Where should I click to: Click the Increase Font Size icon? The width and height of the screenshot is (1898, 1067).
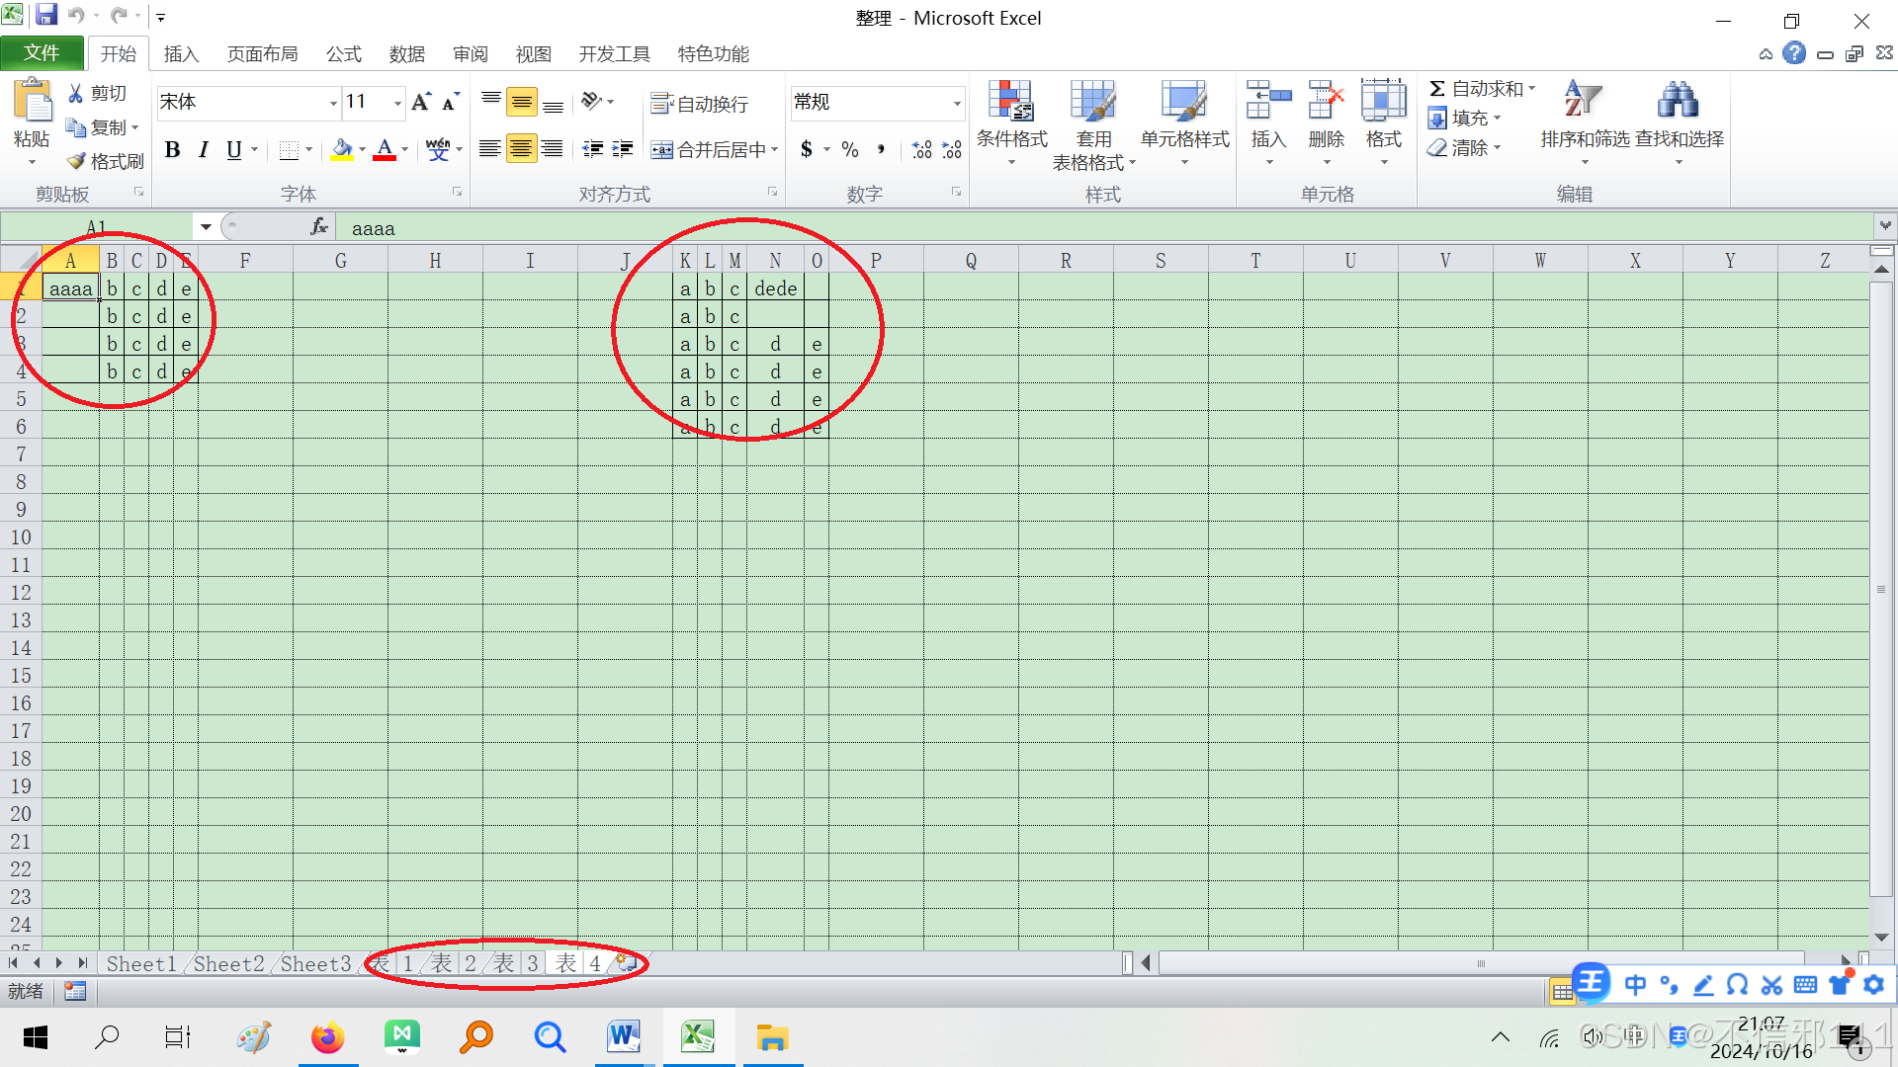click(421, 102)
